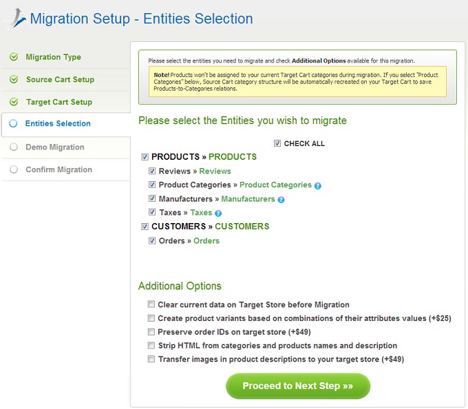
Task: Click Proceed to Next Step button
Action: [298, 386]
